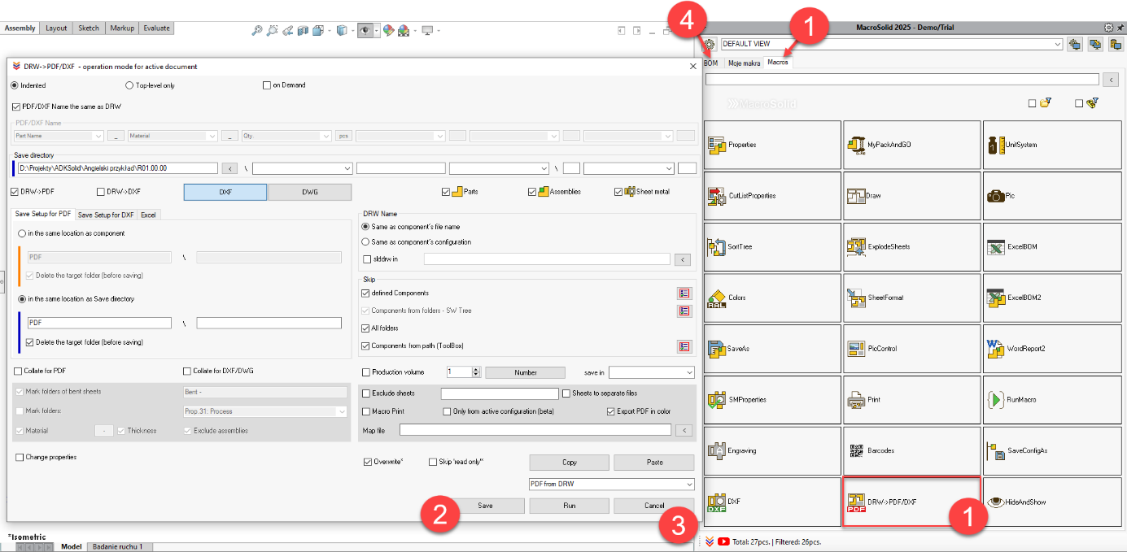Open the Properties macro tile

pos(771,145)
